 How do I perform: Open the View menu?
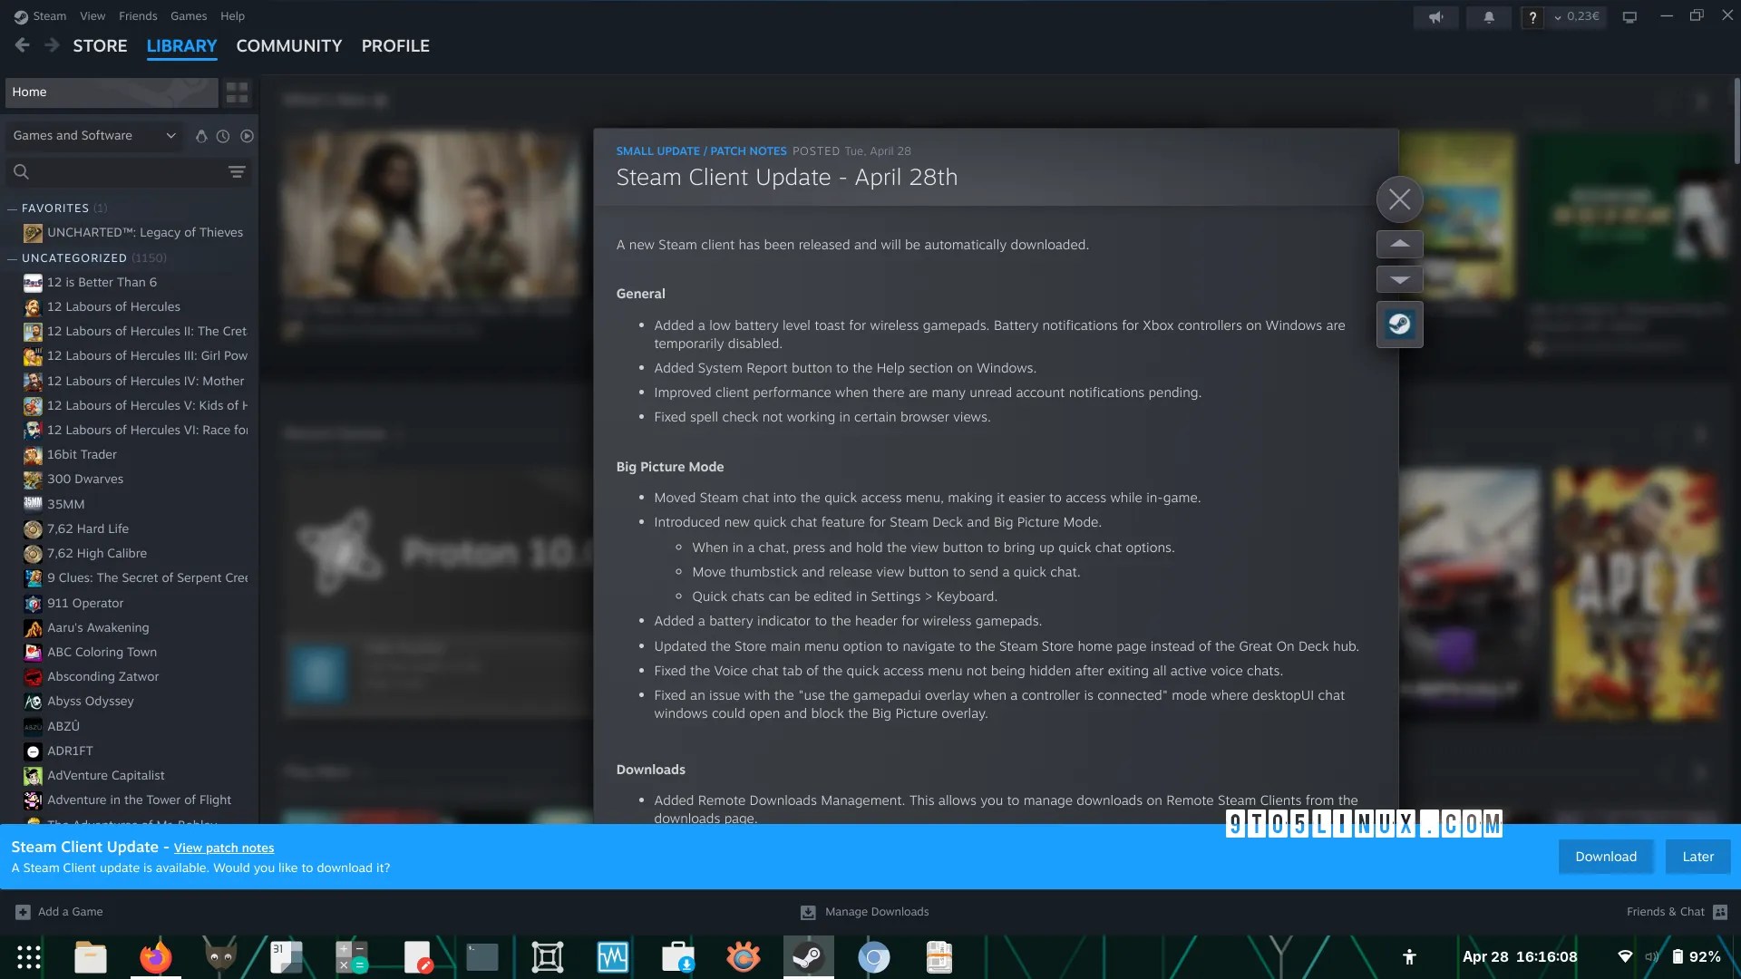pyautogui.click(x=92, y=16)
